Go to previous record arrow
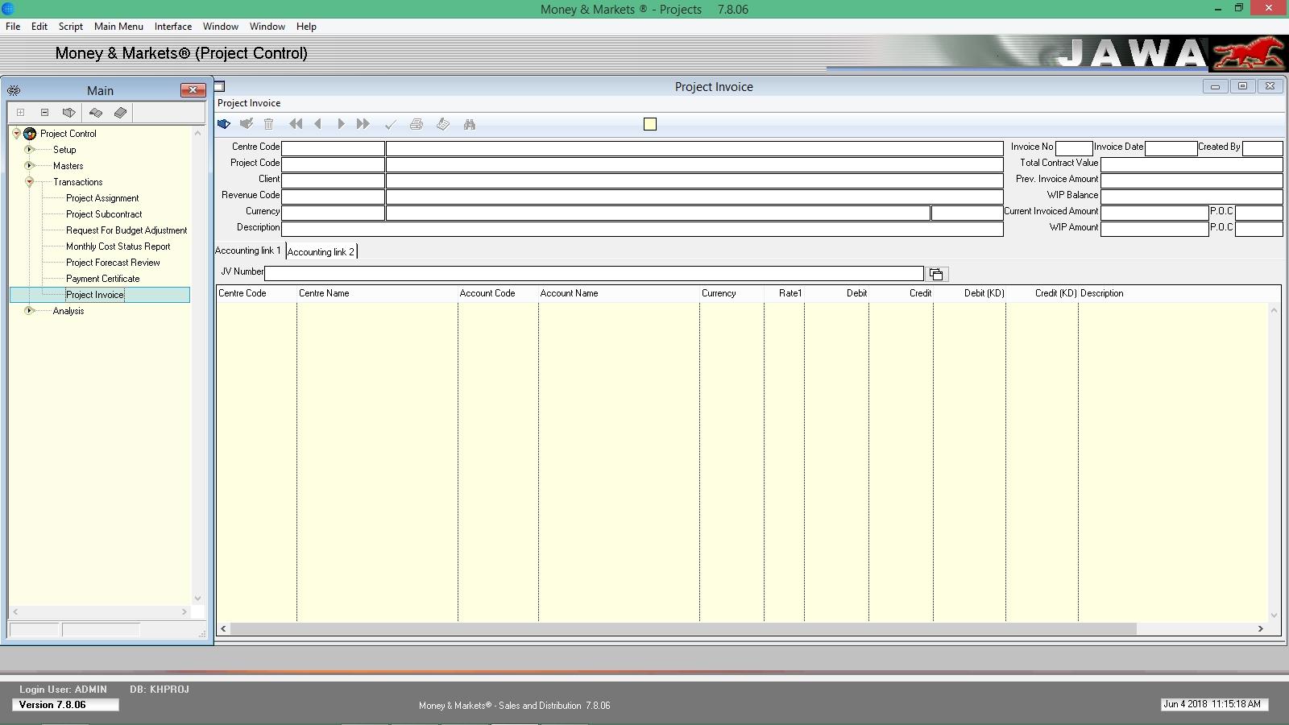Screen dimensions: 1289x725 318,124
